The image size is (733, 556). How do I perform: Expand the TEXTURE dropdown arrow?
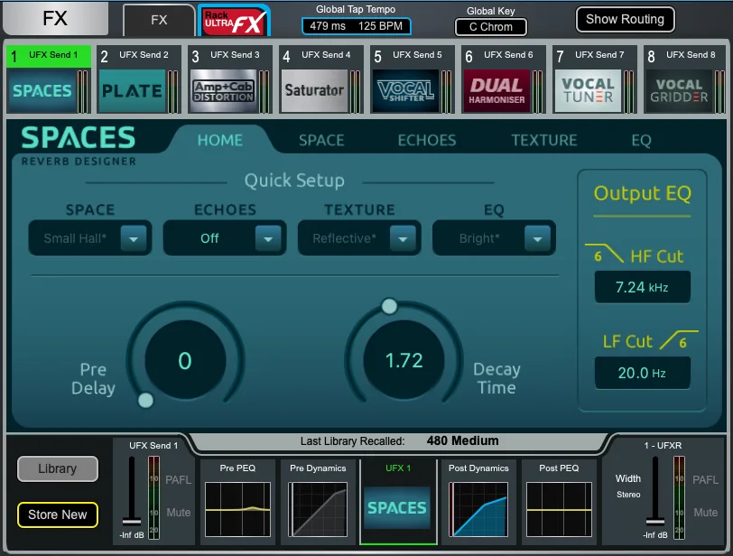click(x=403, y=239)
